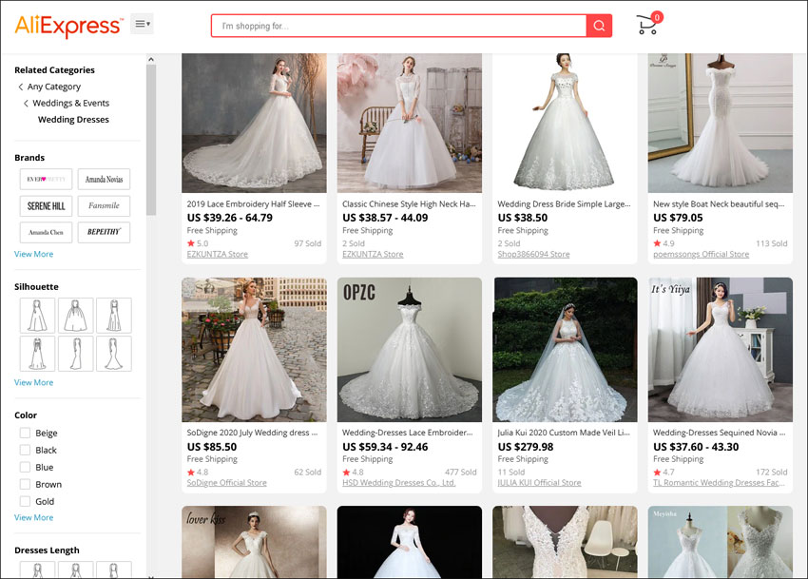Click View More under Silhouette
This screenshot has height=579, width=808.
coord(33,382)
